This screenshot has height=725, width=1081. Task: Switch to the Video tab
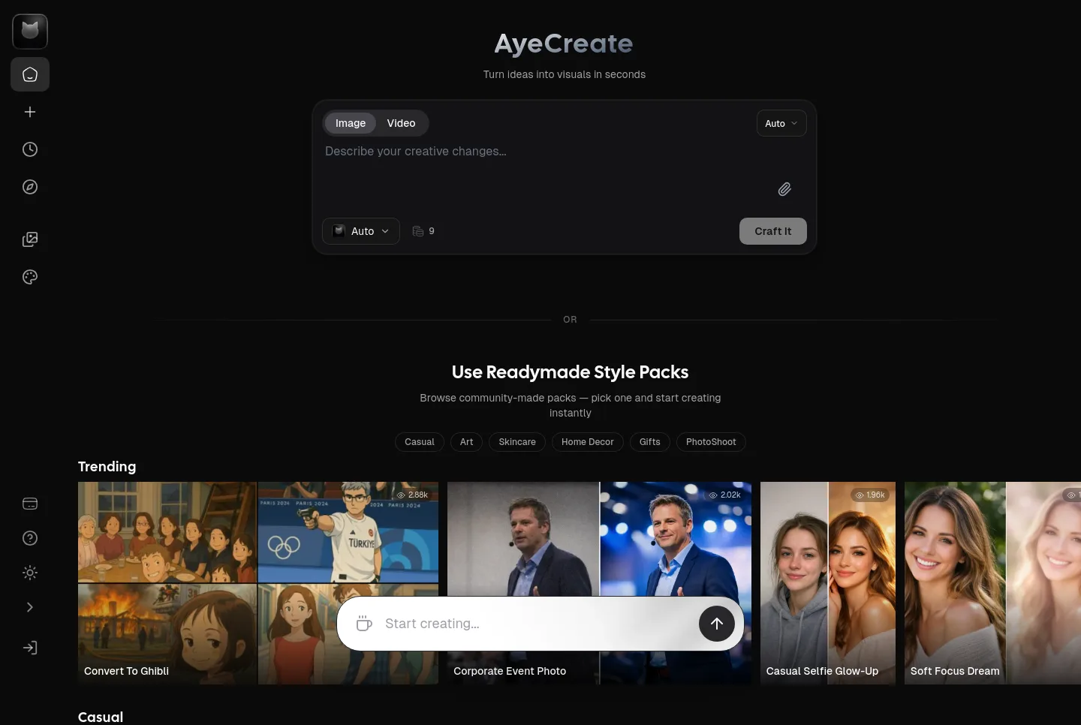point(401,123)
